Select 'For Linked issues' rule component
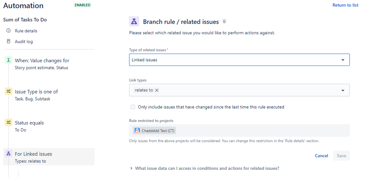The width and height of the screenshot is (365, 177). tap(49, 157)
